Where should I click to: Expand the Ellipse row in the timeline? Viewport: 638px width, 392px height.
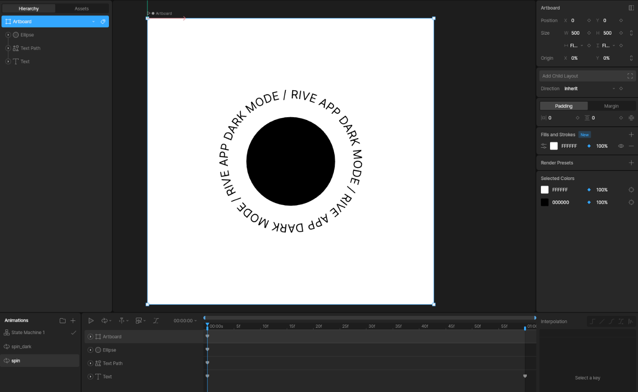[90, 350]
